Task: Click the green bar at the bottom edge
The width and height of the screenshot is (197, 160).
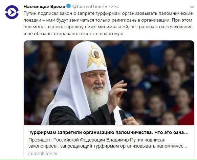Action: pos(98,160)
